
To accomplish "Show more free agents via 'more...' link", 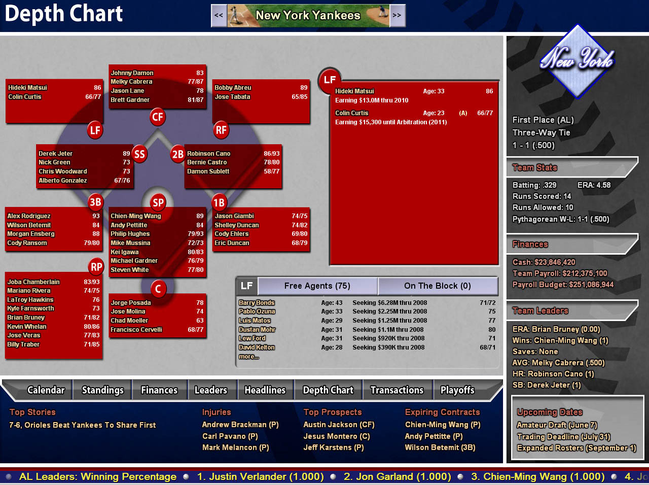I will 249,357.
